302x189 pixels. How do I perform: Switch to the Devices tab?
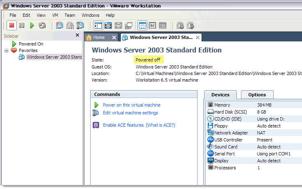tap(220, 95)
